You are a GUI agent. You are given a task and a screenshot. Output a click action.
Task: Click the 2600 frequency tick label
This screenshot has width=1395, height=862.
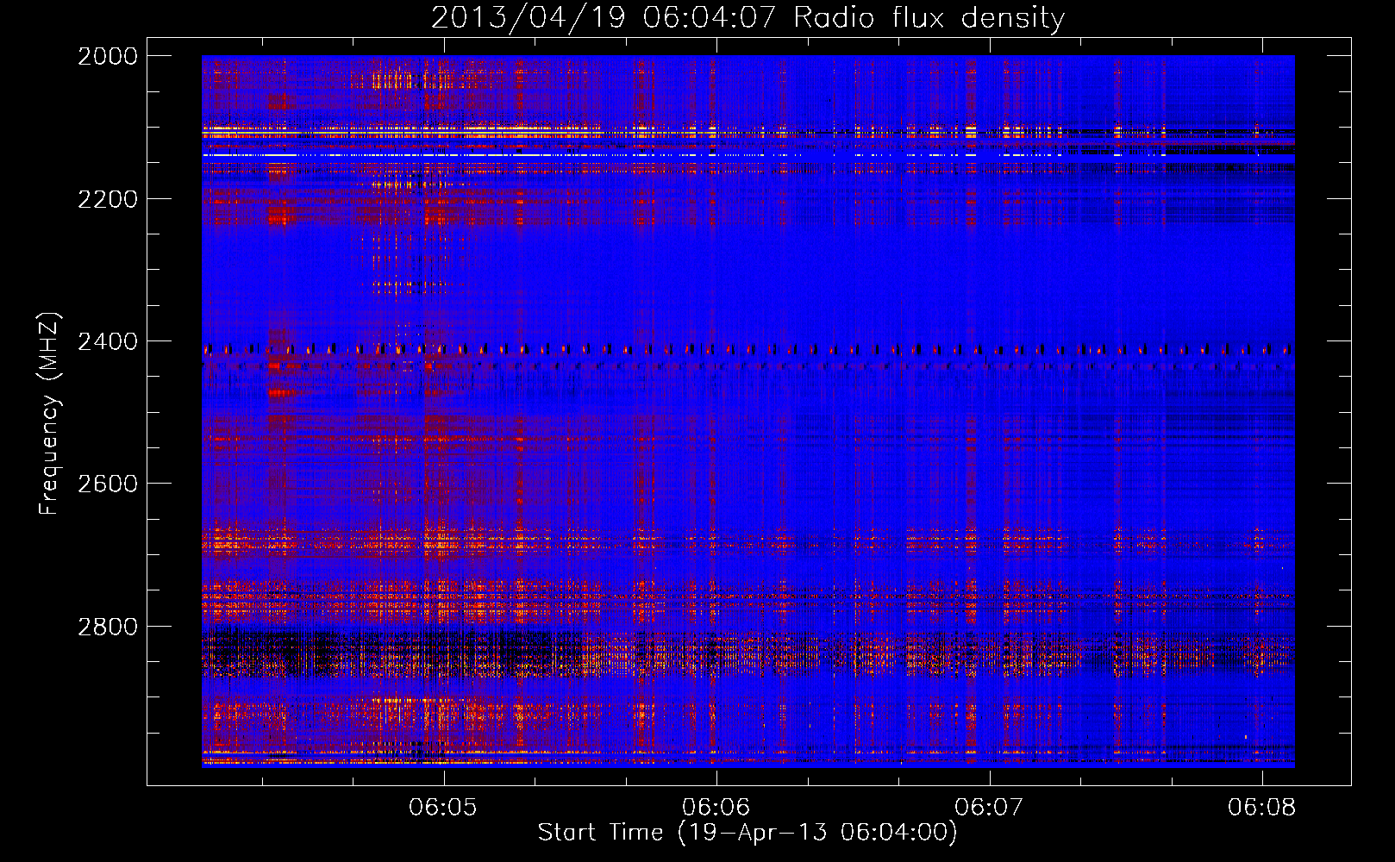pyautogui.click(x=108, y=484)
